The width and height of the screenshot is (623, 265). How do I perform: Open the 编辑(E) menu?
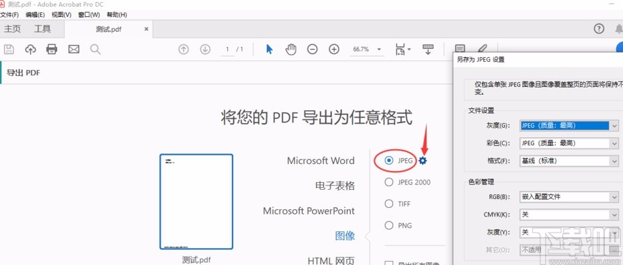[35, 15]
